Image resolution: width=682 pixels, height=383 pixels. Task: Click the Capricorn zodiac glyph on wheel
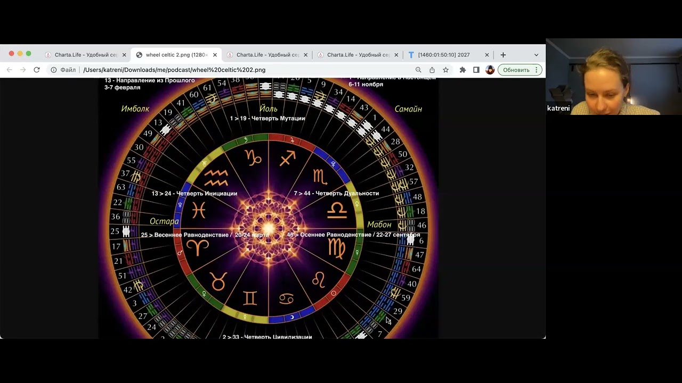253,157
